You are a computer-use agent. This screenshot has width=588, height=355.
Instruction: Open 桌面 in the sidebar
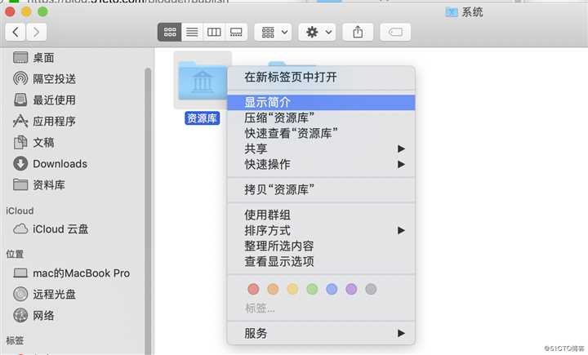point(33,58)
